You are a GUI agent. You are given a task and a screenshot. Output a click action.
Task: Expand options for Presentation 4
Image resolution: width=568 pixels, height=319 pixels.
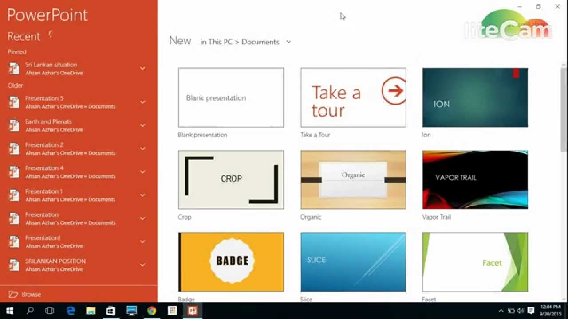[x=142, y=172]
